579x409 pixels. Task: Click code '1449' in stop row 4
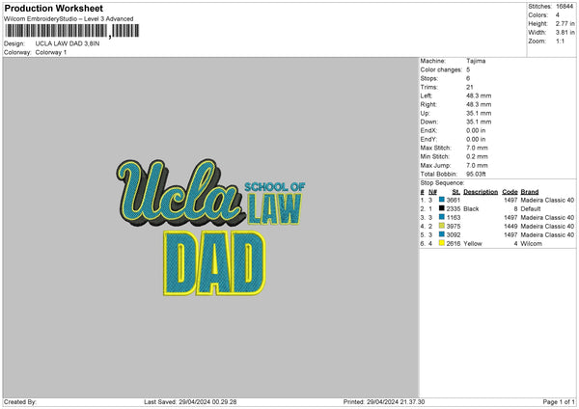(x=510, y=227)
